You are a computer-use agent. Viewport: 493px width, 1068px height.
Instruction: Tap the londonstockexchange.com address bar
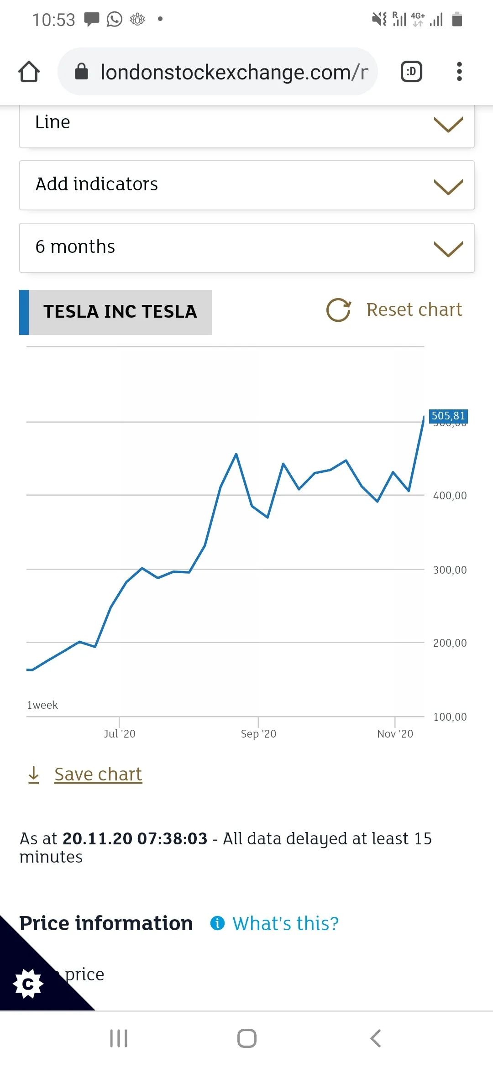click(x=218, y=72)
